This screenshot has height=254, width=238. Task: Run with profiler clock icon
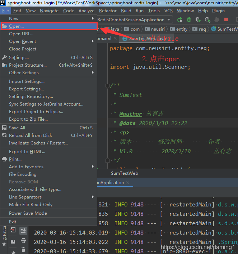pos(207,20)
